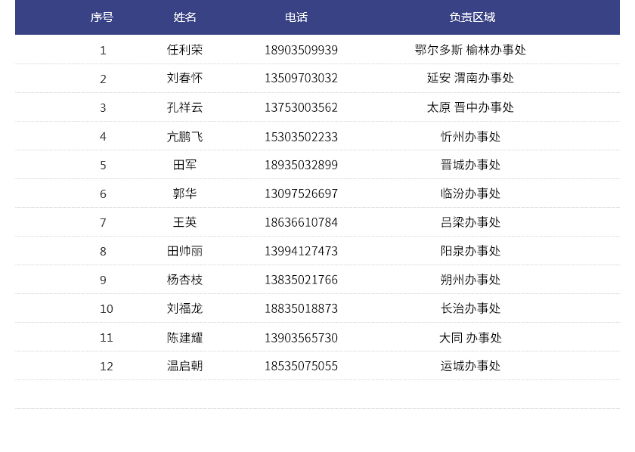Click serial number 1 in 任利荣 row
The image size is (635, 452).
click(104, 50)
